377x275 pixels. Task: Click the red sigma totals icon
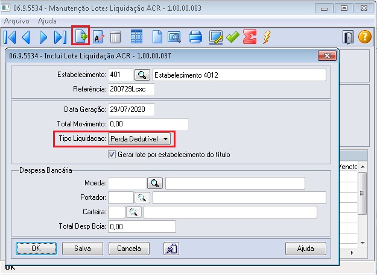250,37
